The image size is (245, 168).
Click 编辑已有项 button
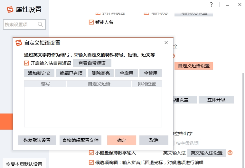click(71, 73)
